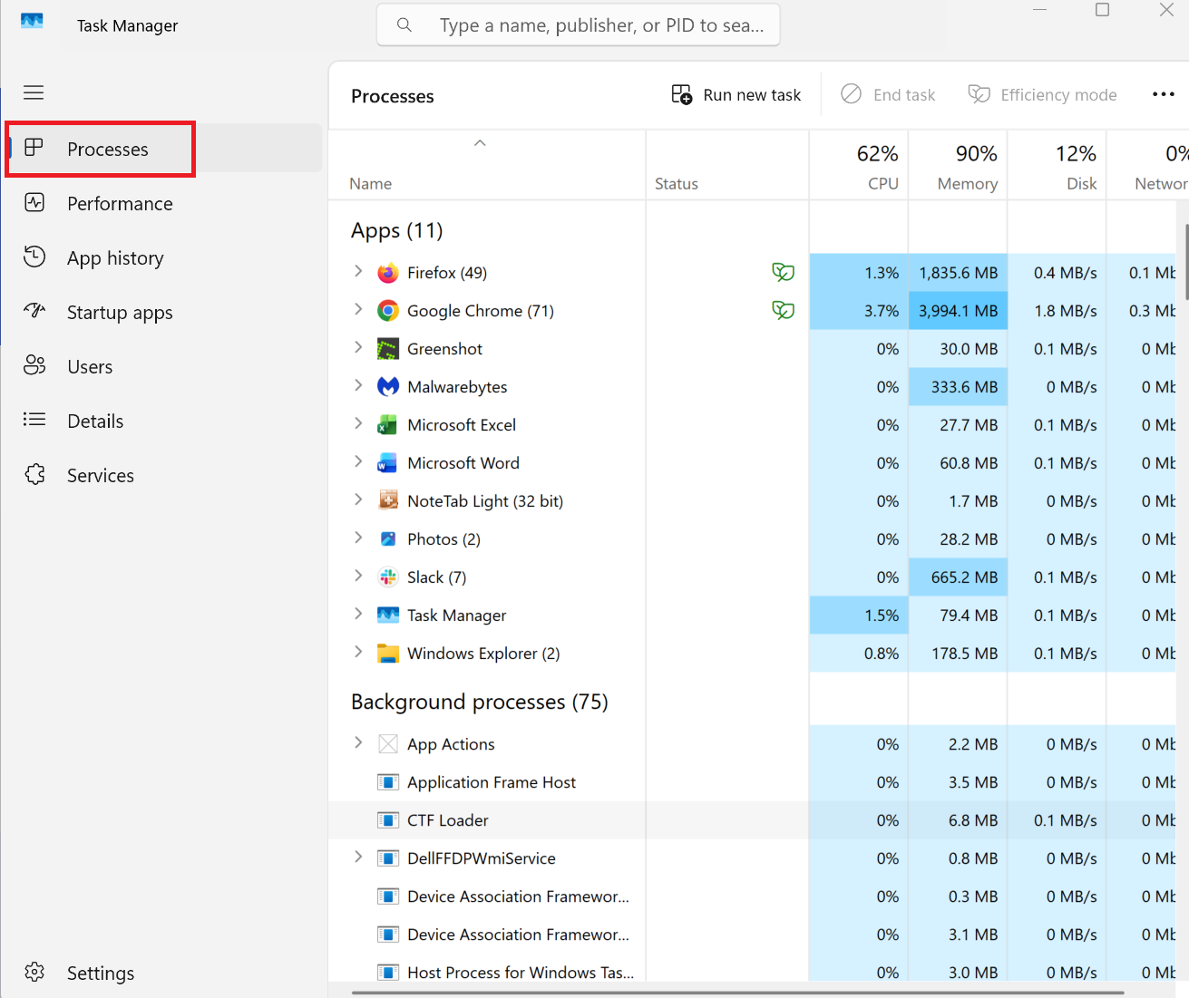
Task: Click the Application Frame Host icon
Action: [x=388, y=782]
